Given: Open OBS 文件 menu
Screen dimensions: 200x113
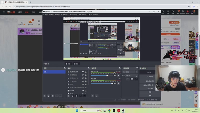Looking at the screenshot, I should pyautogui.click(x=45, y=15).
